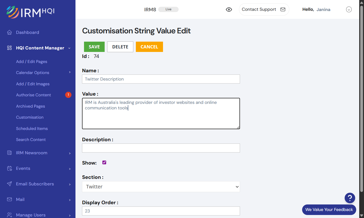
Task: Expand the IRM Newsroom chevron
Action: pyautogui.click(x=70, y=153)
